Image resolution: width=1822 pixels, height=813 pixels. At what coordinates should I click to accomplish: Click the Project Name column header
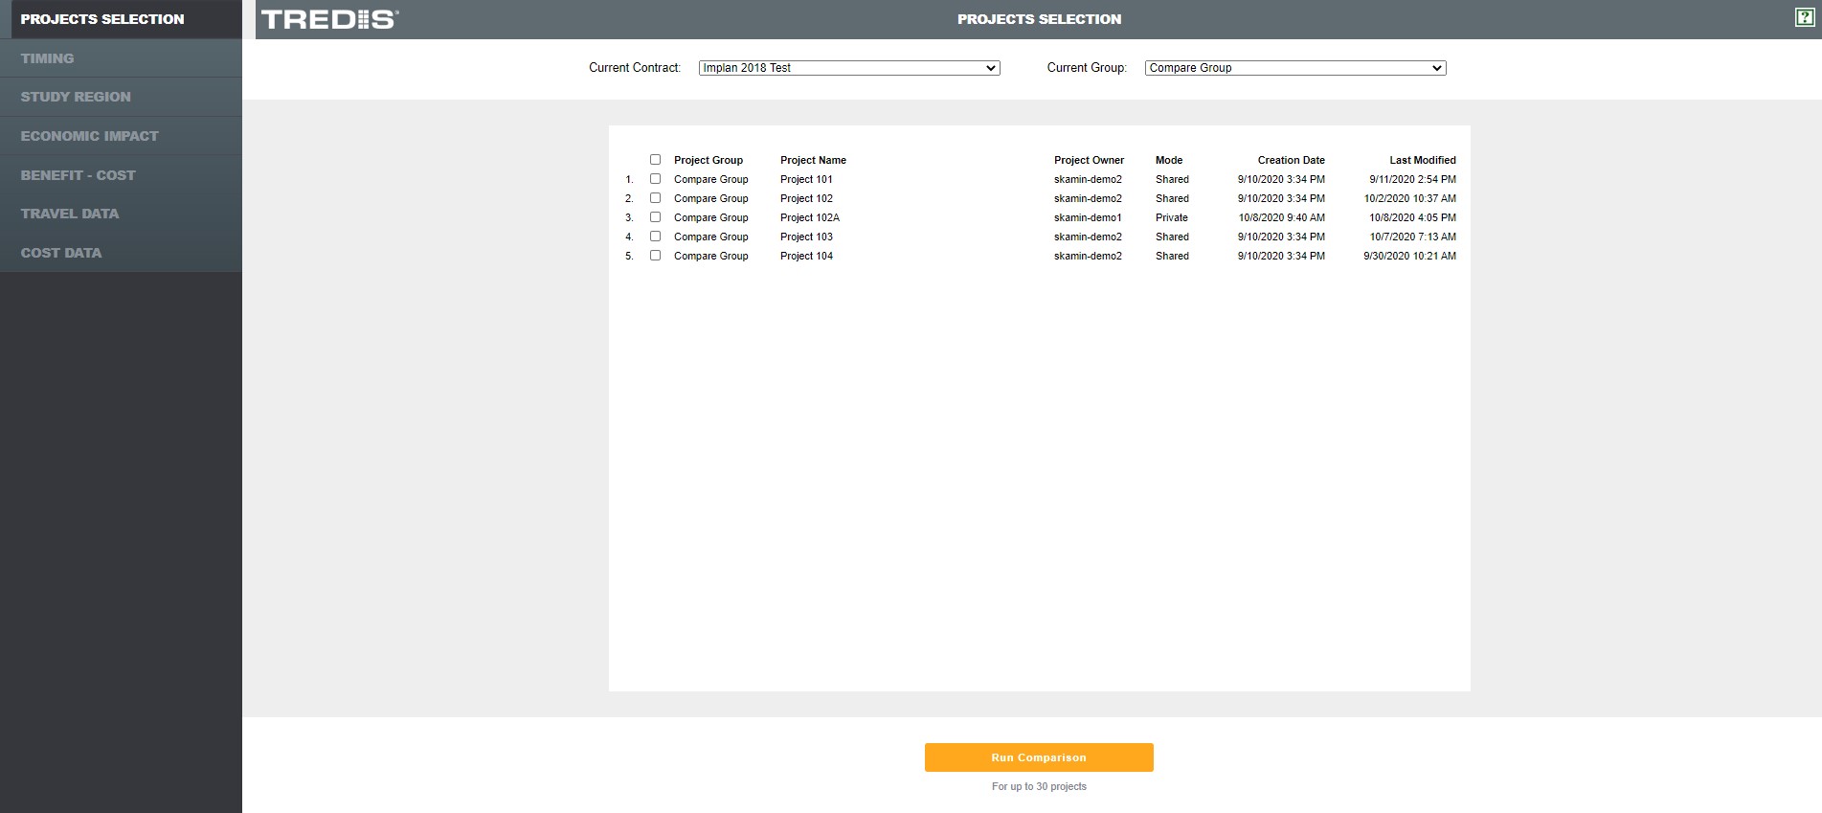click(813, 160)
